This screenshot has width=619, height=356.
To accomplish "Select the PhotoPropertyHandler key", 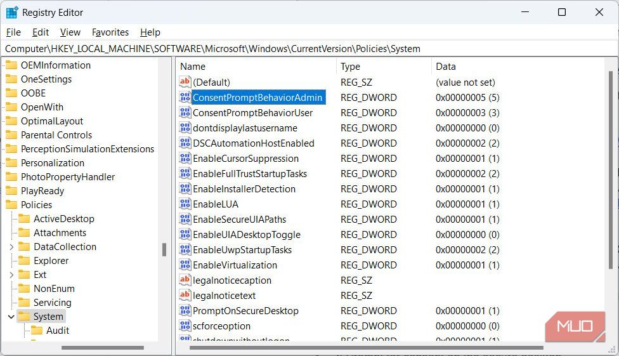I will [67, 176].
